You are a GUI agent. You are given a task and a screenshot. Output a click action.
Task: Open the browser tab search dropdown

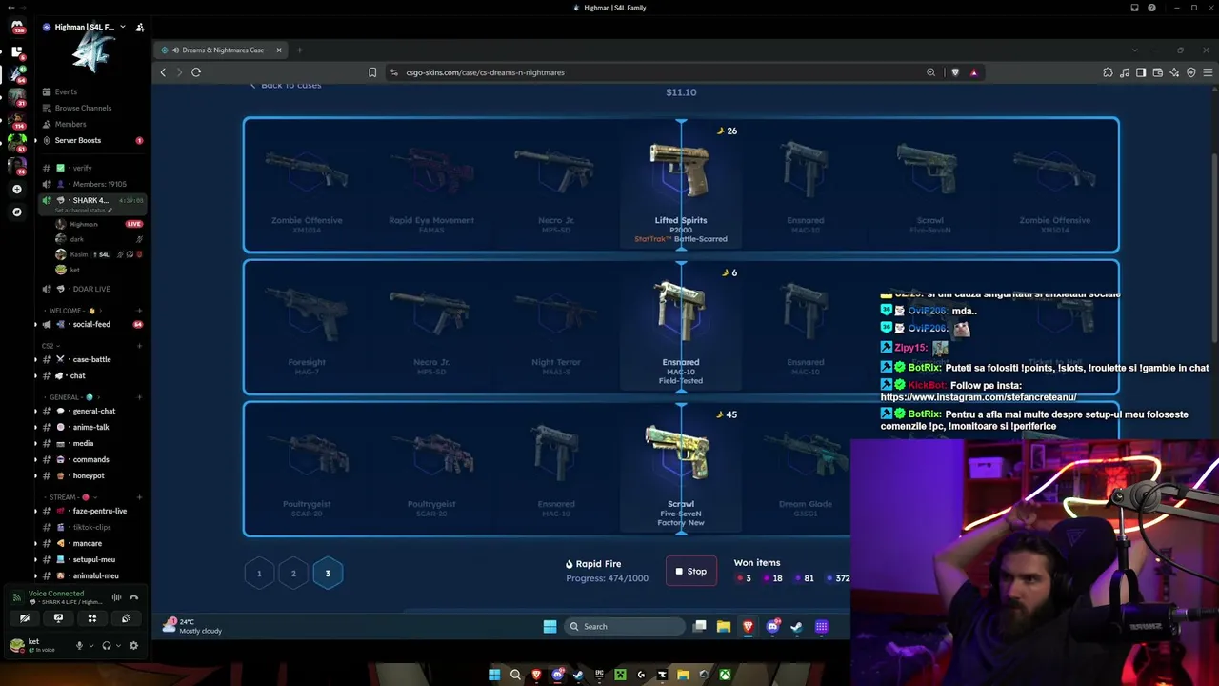point(1134,50)
